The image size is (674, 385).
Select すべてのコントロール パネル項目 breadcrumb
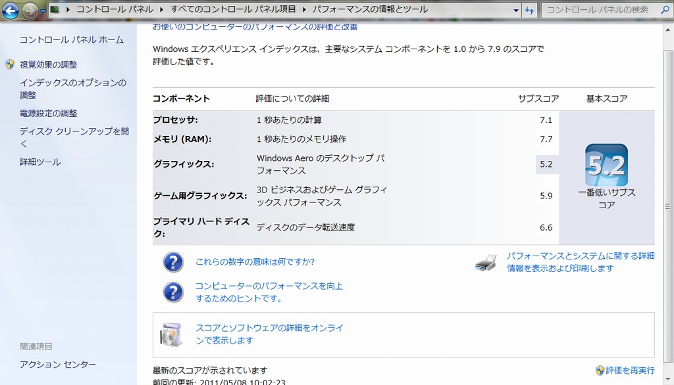(233, 9)
